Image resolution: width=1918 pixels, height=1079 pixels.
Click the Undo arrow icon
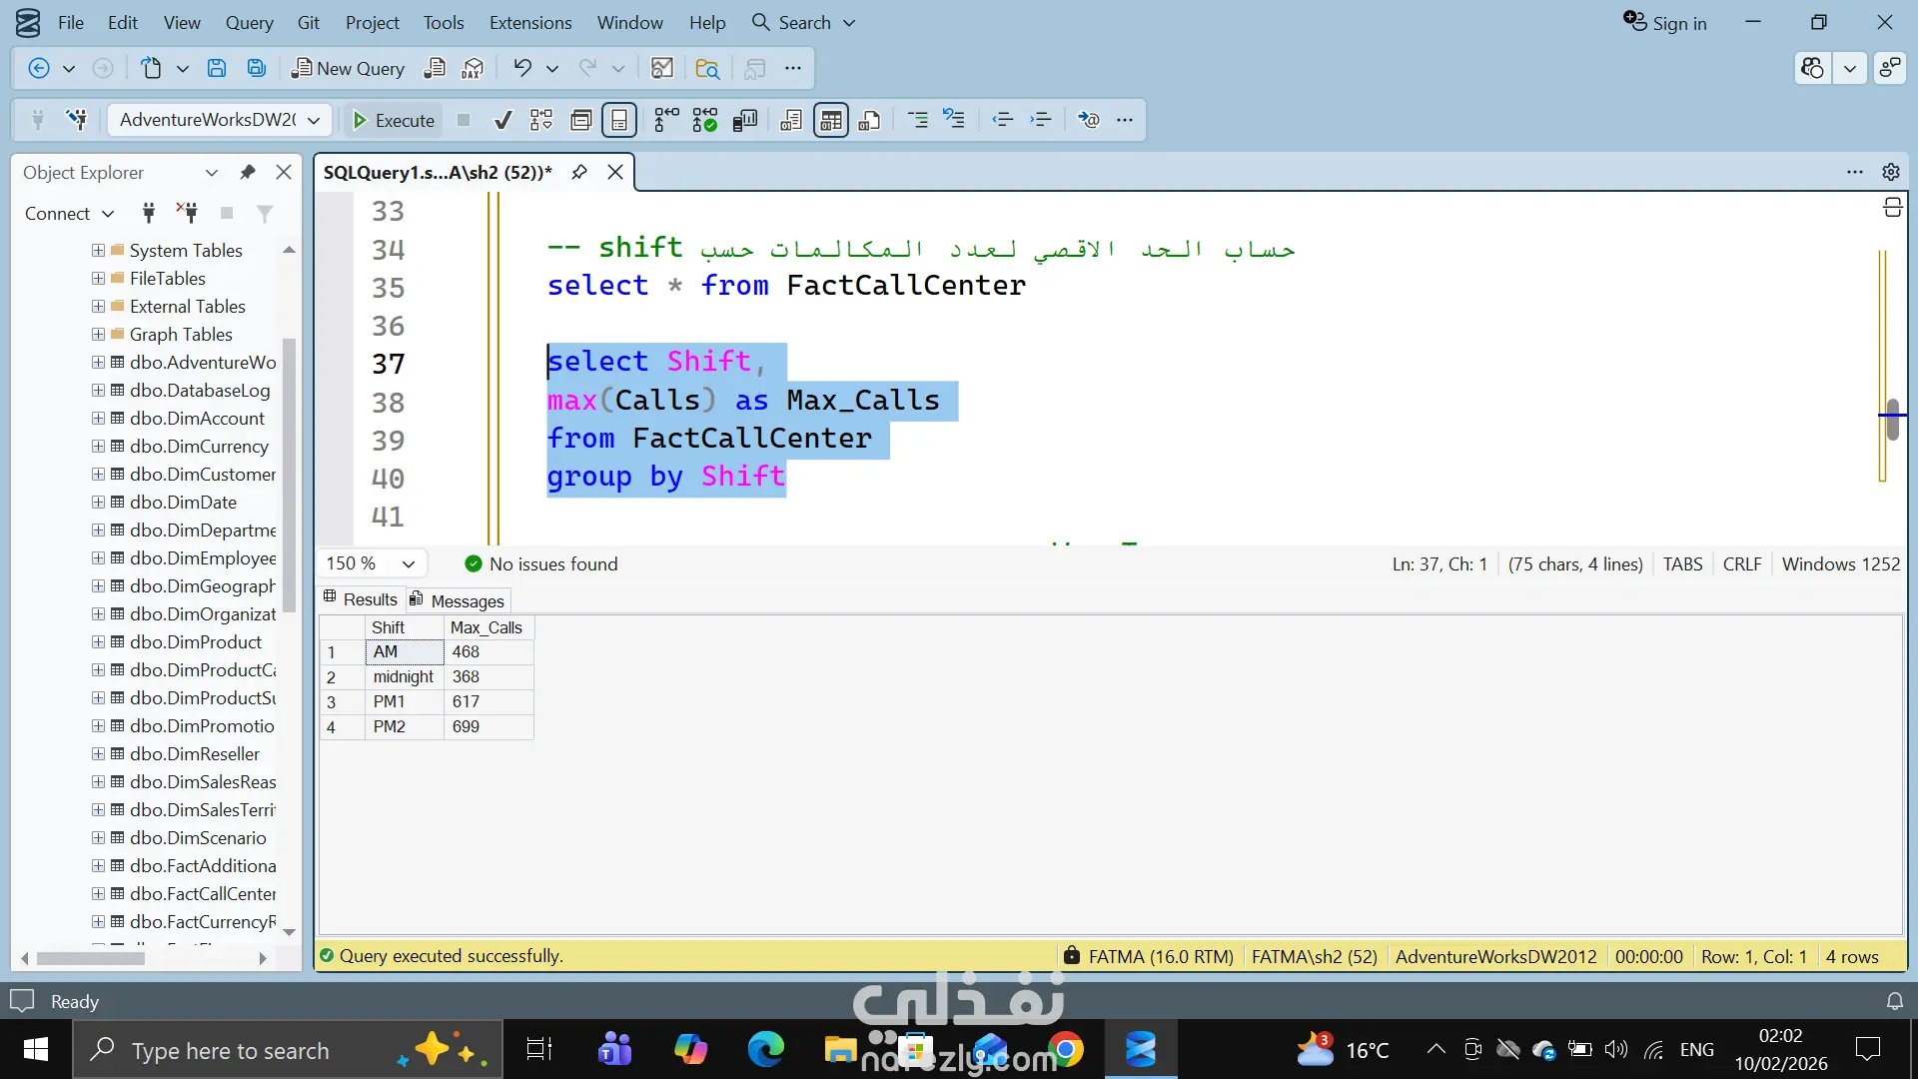(x=522, y=68)
